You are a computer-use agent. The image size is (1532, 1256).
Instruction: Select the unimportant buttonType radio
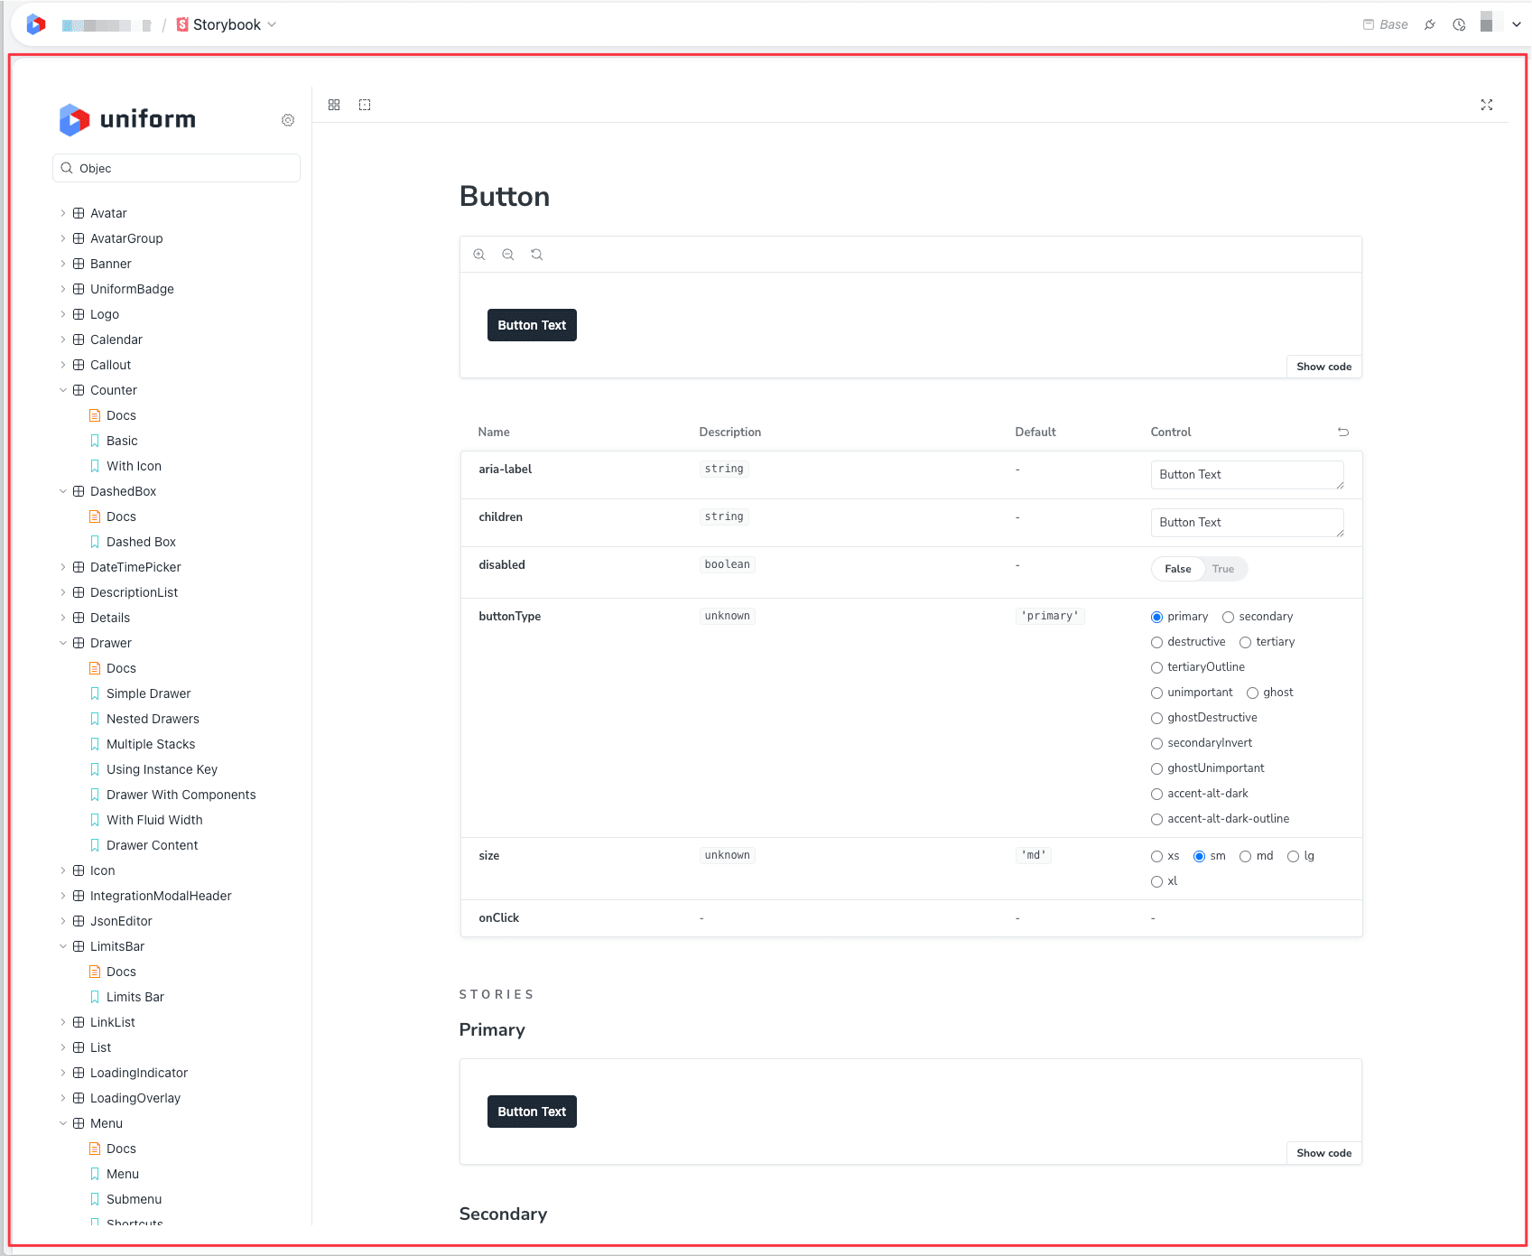point(1156,693)
